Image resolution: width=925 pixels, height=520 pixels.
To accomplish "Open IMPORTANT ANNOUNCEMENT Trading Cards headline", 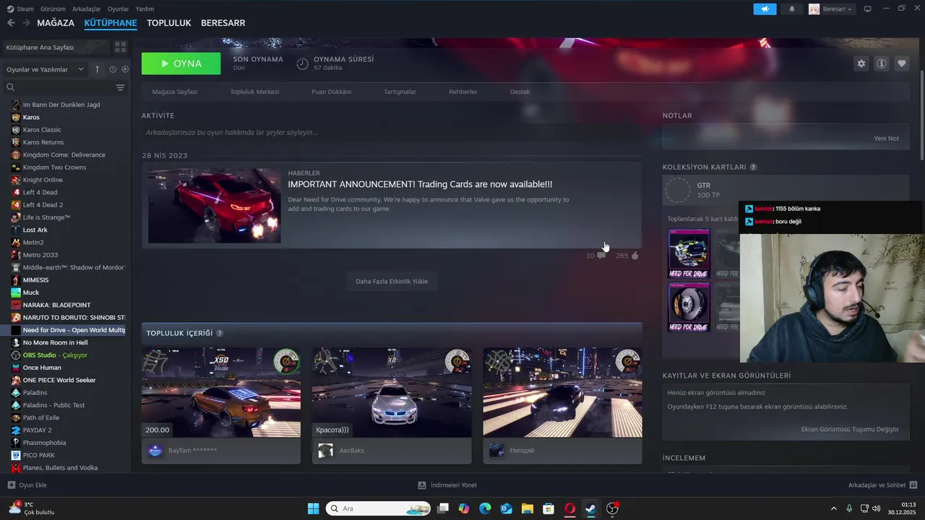I will 420,184.
